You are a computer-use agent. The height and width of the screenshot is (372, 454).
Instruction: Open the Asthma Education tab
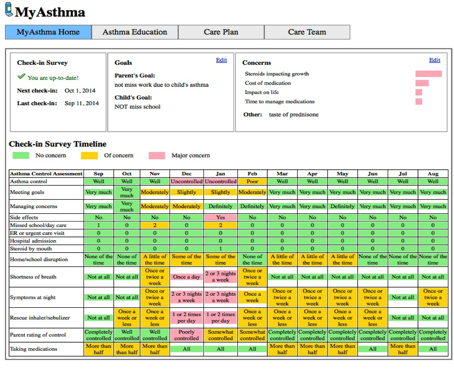135,32
